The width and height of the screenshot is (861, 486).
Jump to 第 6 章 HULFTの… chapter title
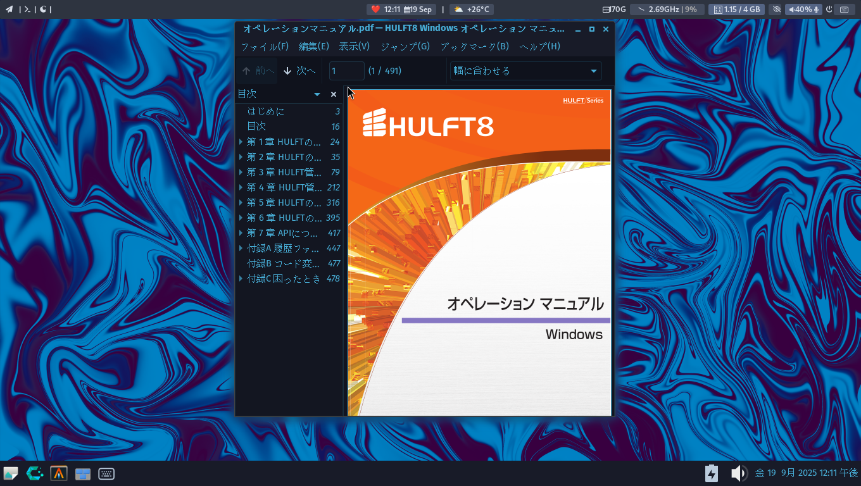click(x=284, y=218)
